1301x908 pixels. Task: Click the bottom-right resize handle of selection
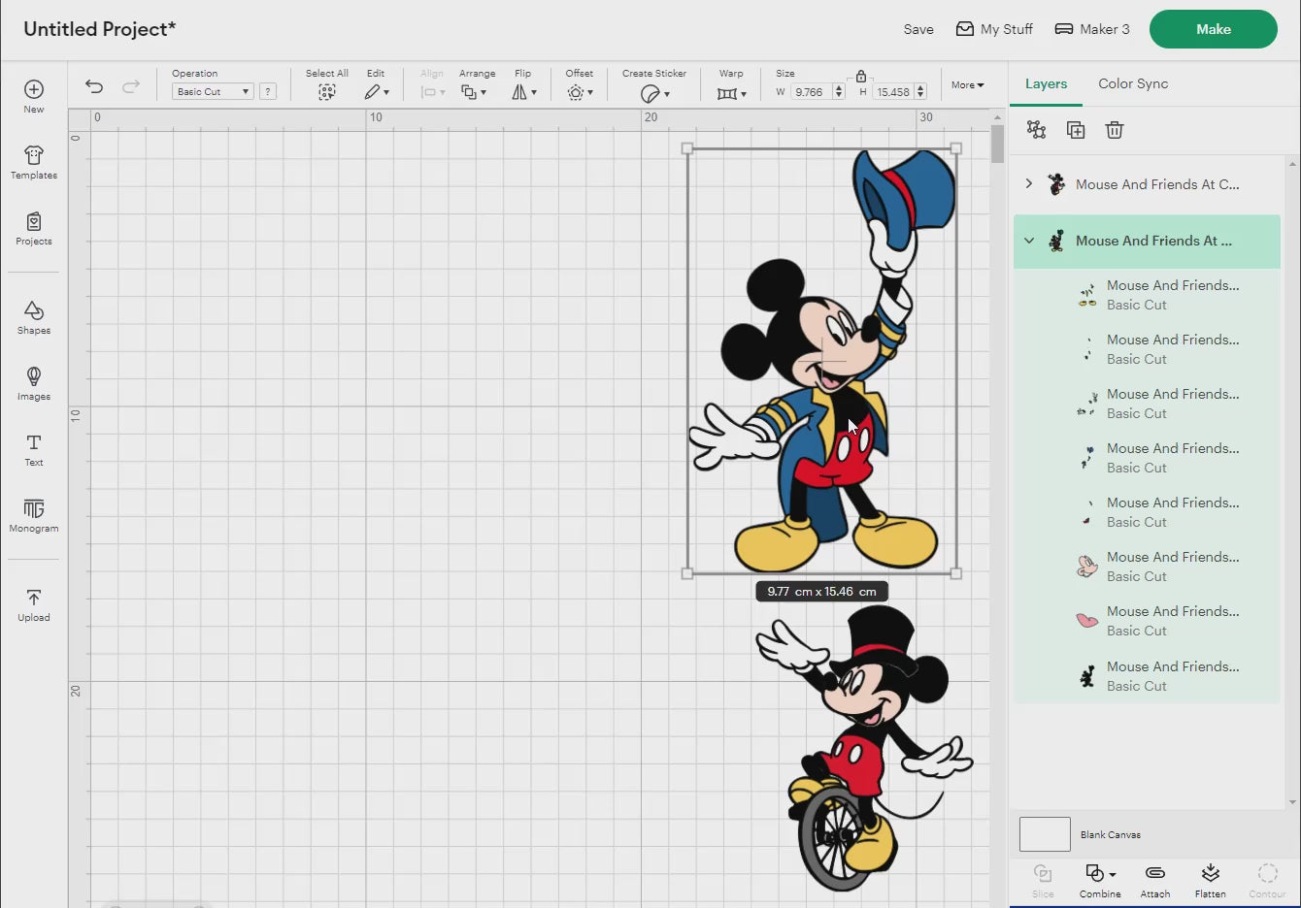(x=956, y=573)
